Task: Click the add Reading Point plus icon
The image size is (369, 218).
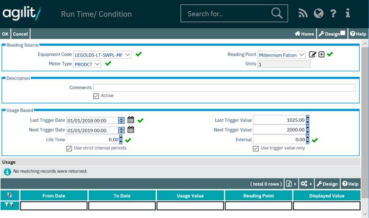Action: click(321, 55)
